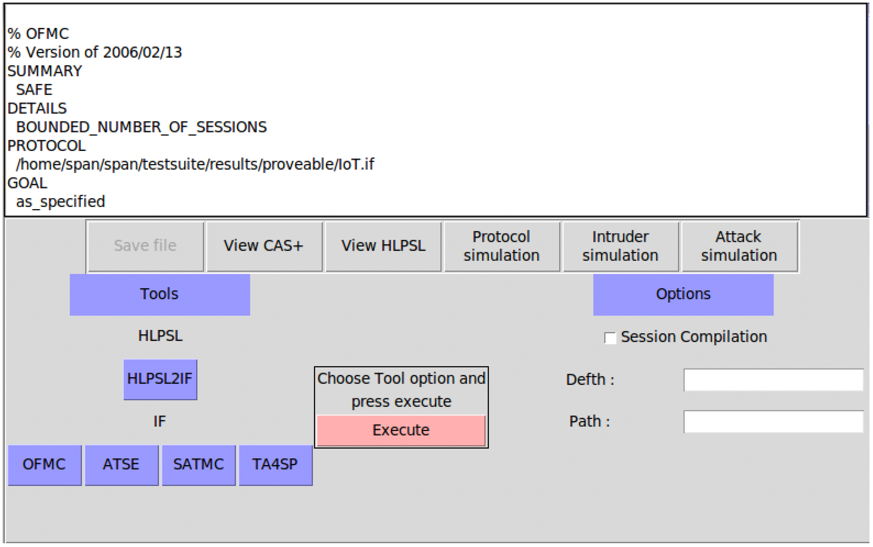Run Attack simulation
Viewport: 873px width, 547px height.
click(x=739, y=246)
